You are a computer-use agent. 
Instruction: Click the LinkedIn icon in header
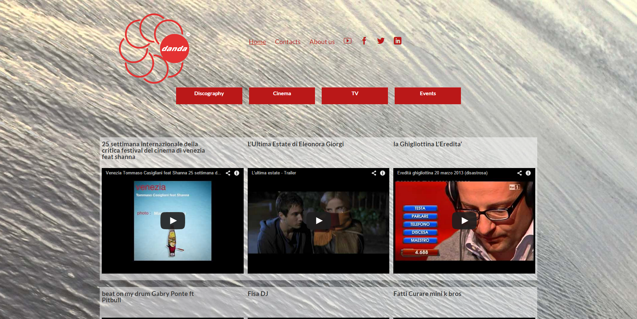click(x=397, y=41)
